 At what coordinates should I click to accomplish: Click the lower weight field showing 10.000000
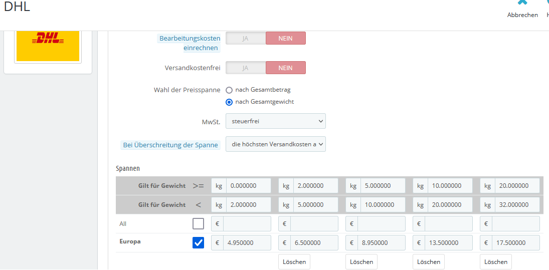click(450, 185)
